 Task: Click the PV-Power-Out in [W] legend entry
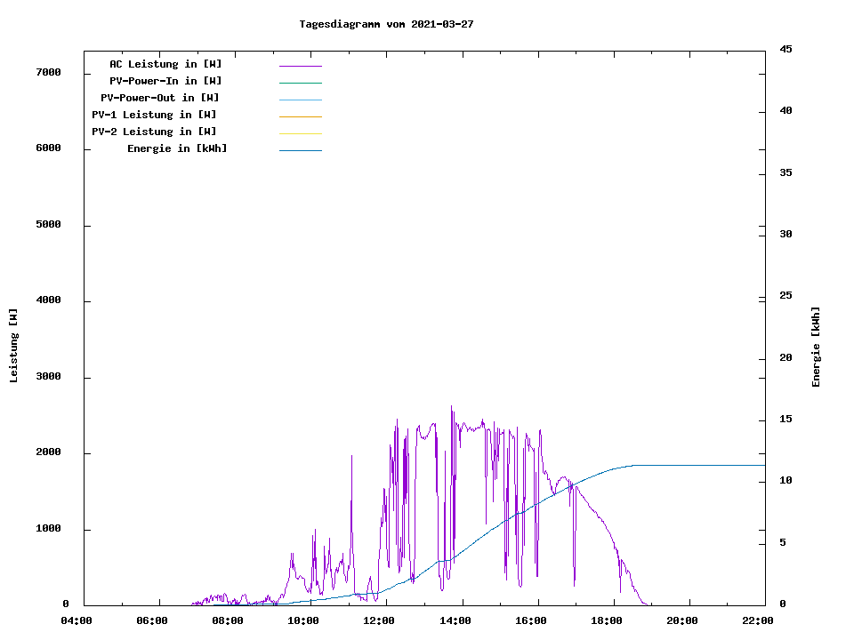pos(160,98)
